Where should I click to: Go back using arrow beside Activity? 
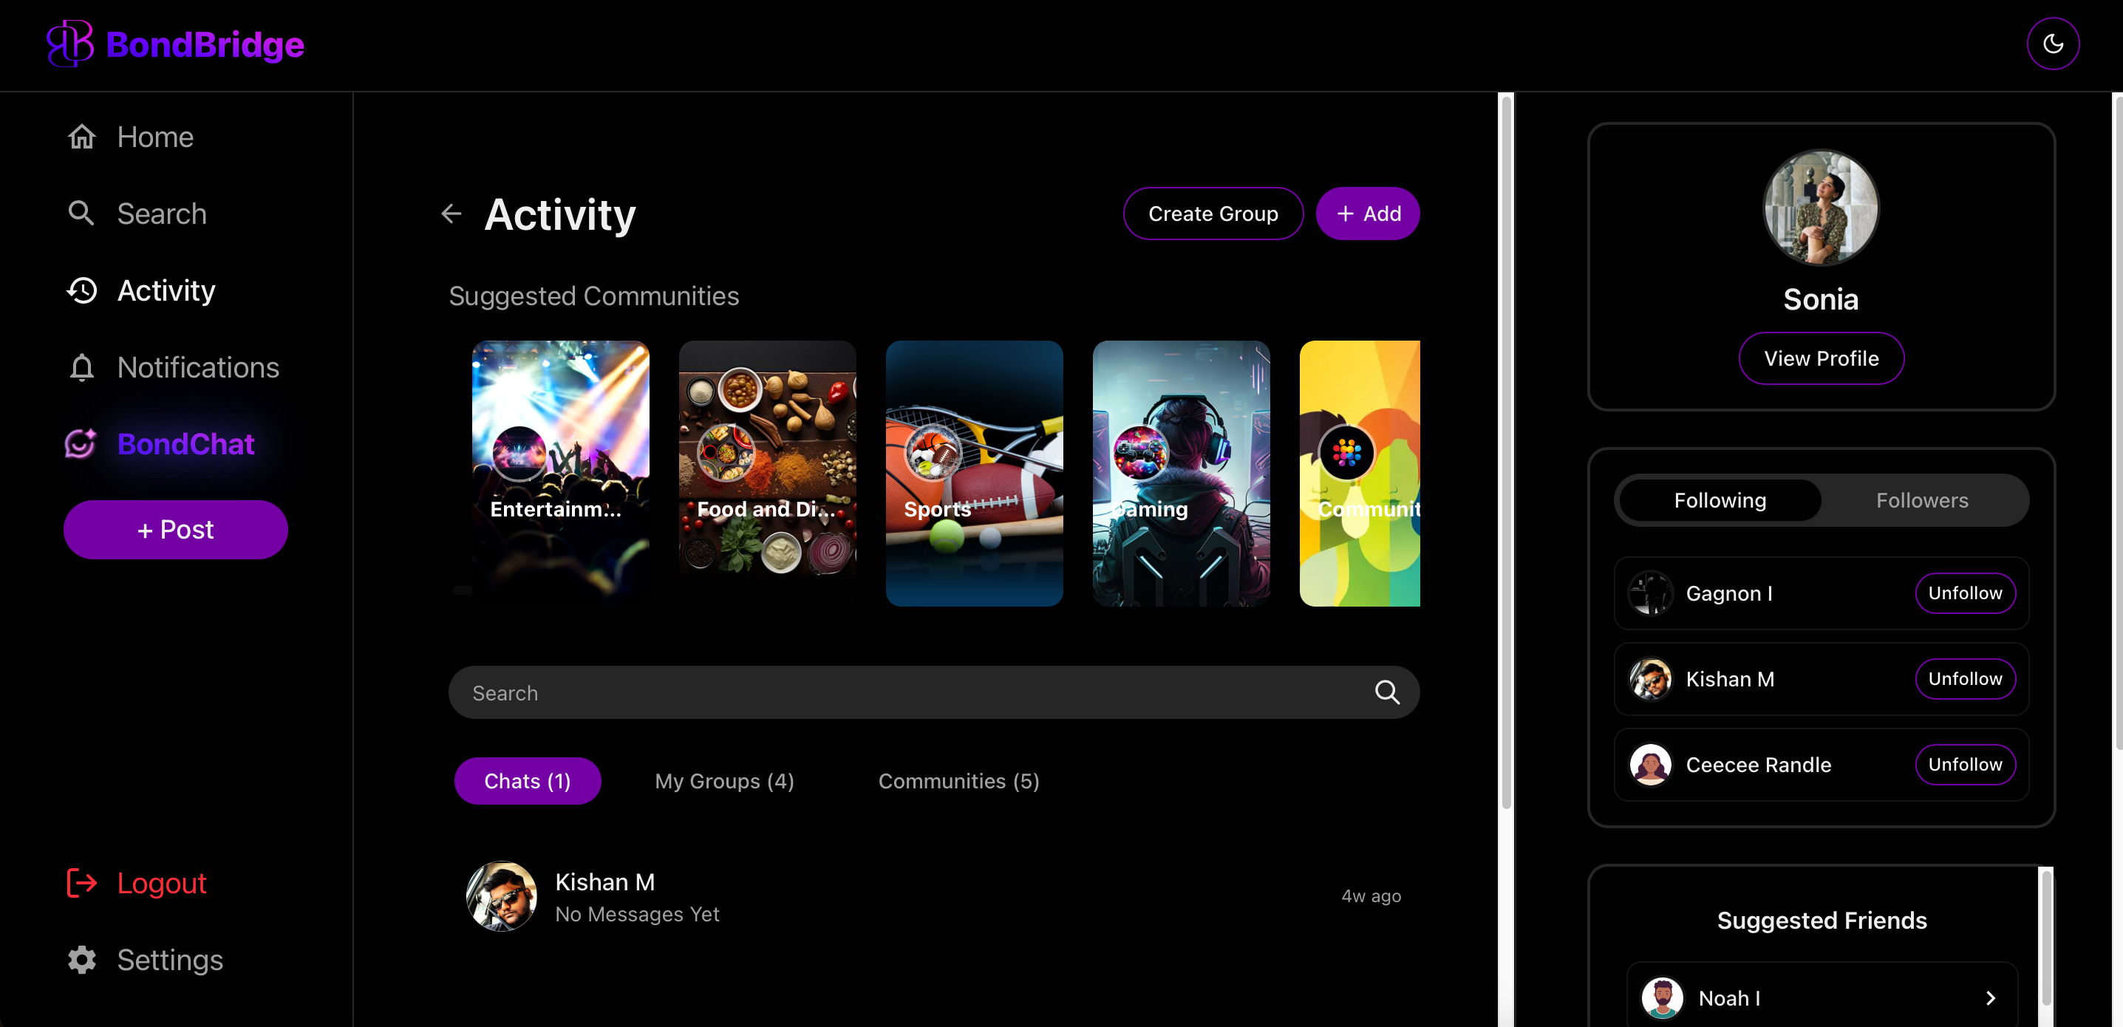point(451,214)
